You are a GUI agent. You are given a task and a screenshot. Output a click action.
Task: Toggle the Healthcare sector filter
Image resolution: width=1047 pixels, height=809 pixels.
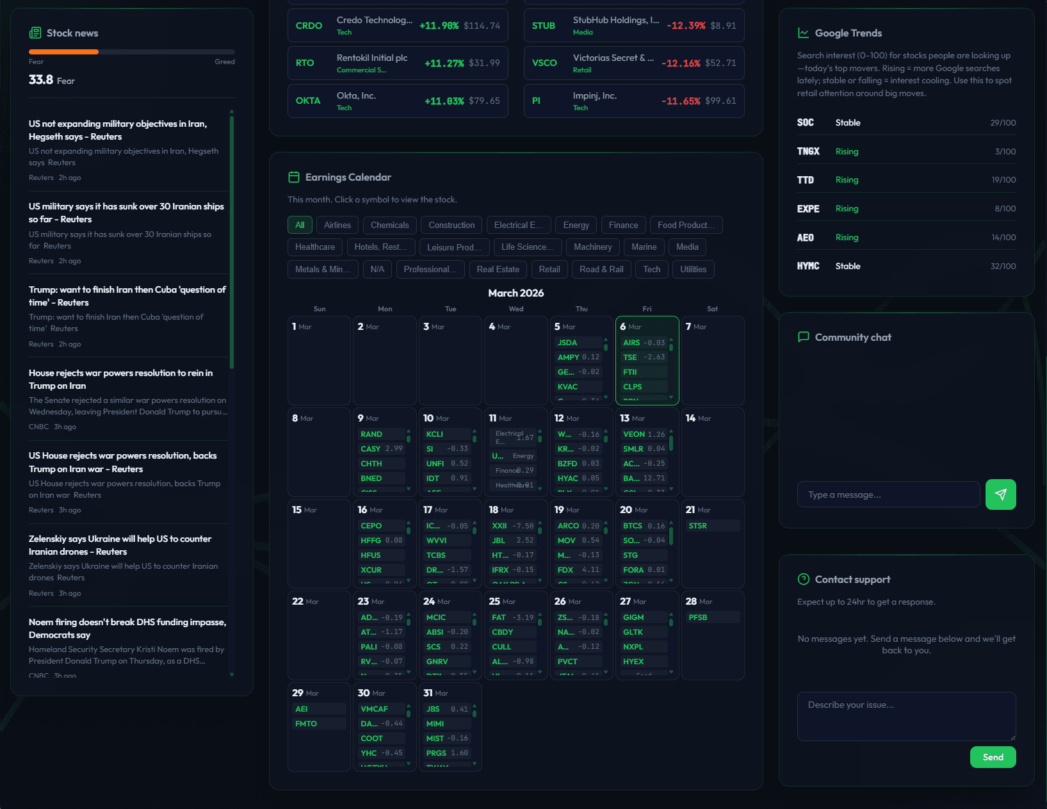click(x=314, y=247)
